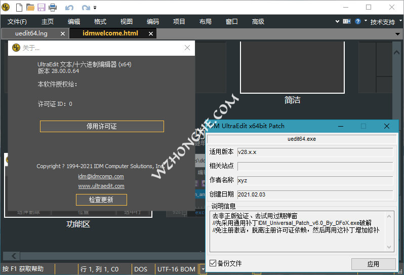Click the Redo arrow icon
The width and height of the screenshot is (404, 275).
pos(86,8)
